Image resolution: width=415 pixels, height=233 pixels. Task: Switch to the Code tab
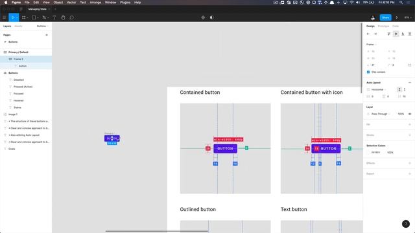[x=396, y=26]
